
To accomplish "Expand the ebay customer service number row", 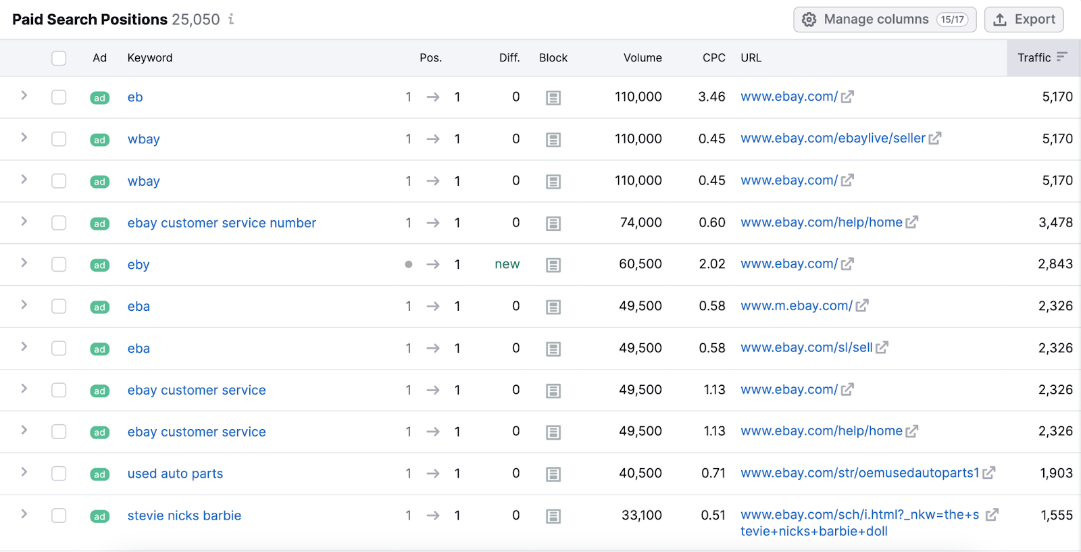I will point(24,221).
